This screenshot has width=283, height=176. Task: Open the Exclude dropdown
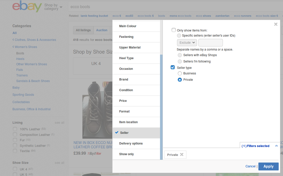tap(187, 43)
